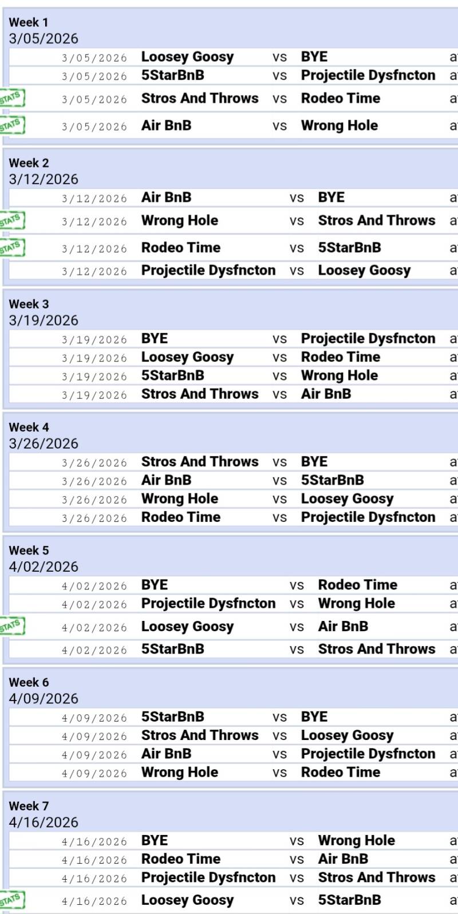Click Projectile Dysfncton in Week 5 matchup
This screenshot has height=914, width=458.
pyautogui.click(x=208, y=603)
